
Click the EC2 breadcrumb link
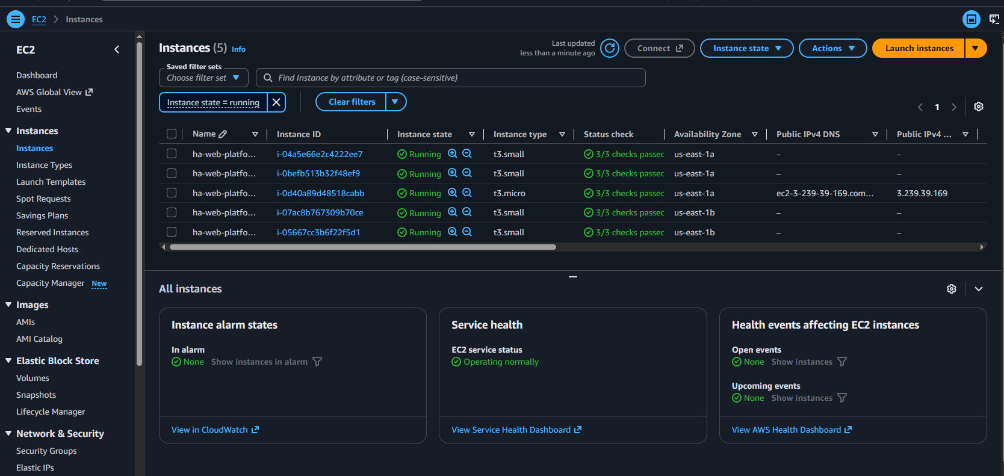39,19
